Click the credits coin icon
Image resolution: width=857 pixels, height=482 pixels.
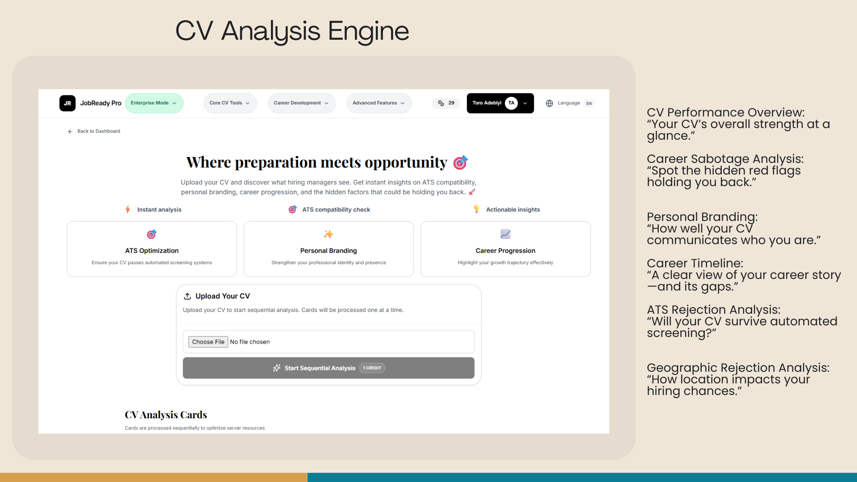click(441, 103)
